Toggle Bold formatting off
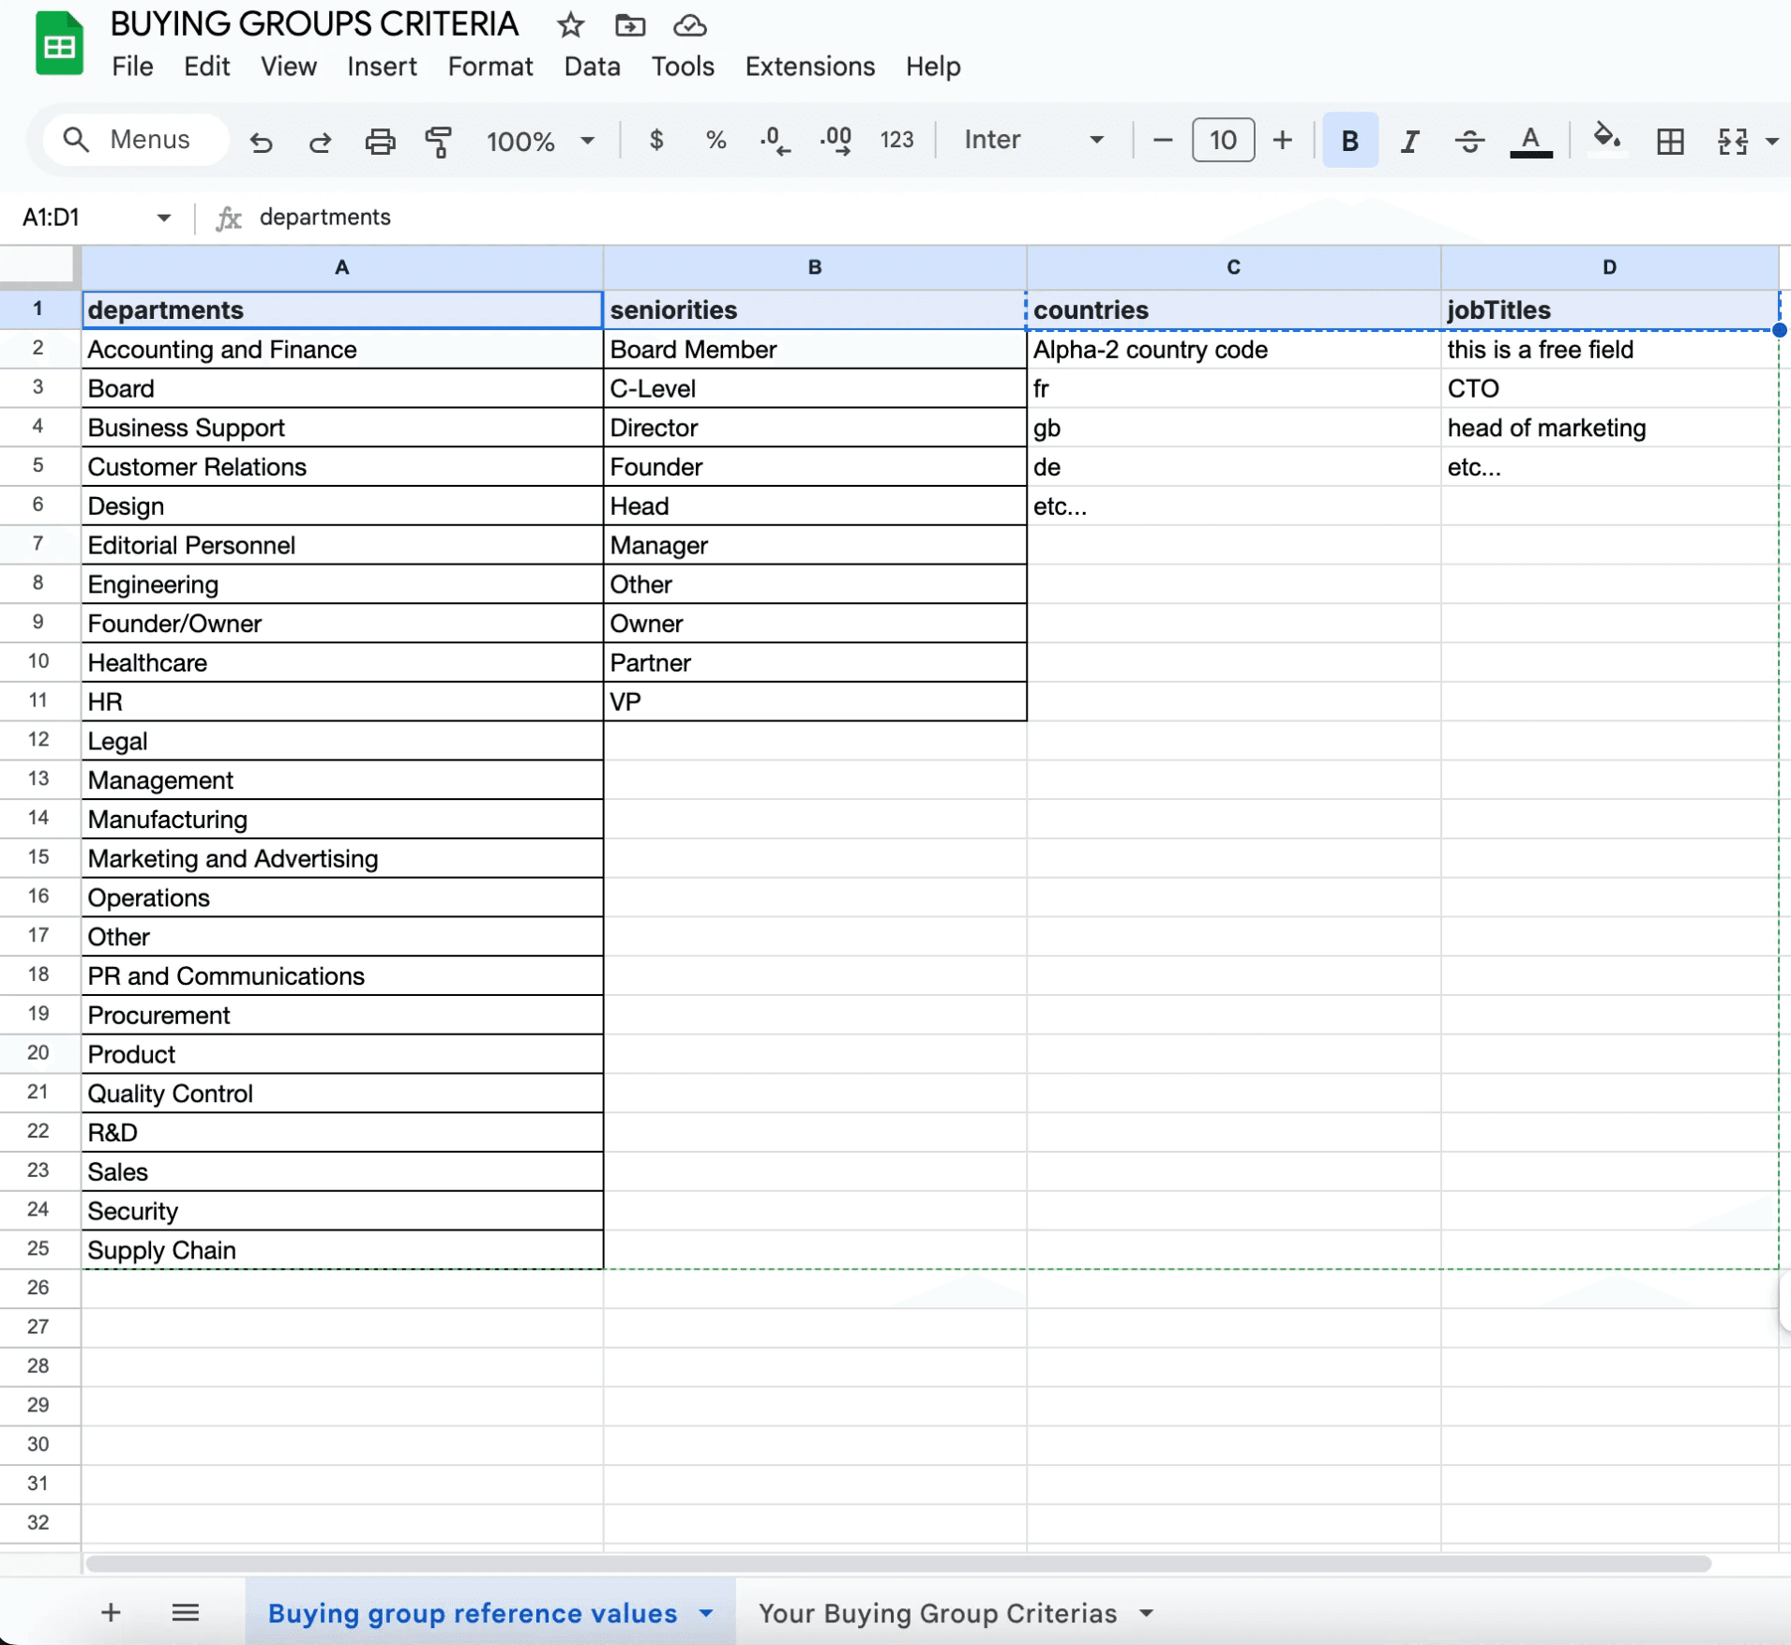The height and width of the screenshot is (1645, 1791). (x=1350, y=140)
